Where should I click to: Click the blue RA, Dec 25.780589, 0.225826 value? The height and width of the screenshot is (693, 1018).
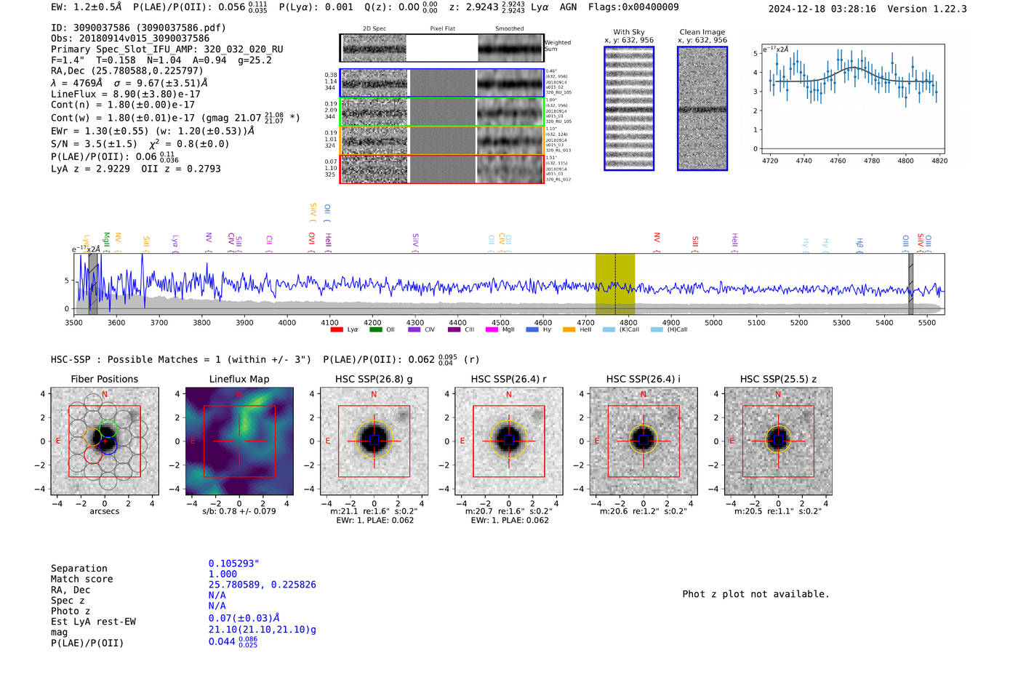pos(262,585)
